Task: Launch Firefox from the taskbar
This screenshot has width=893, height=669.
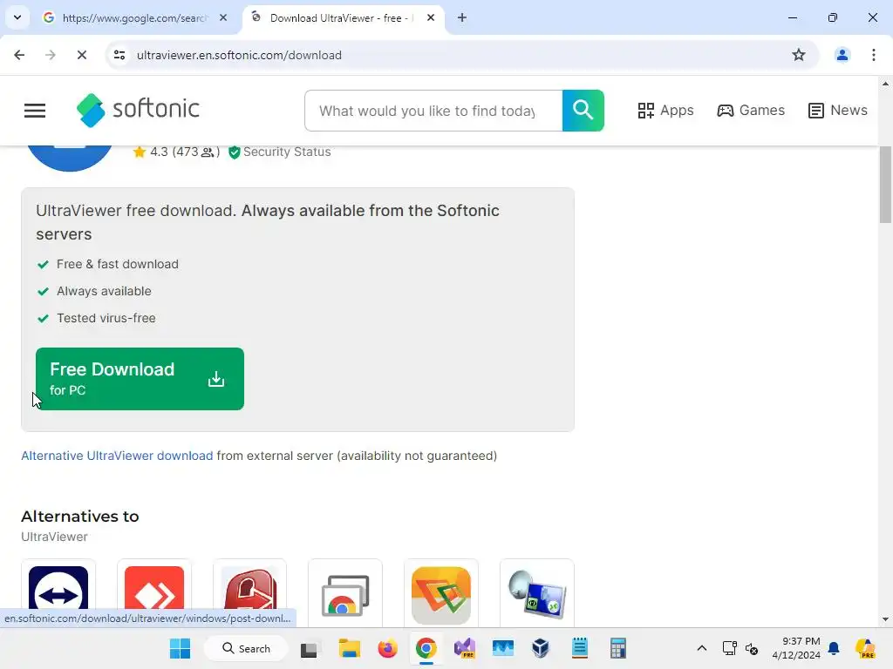Action: pyautogui.click(x=387, y=648)
